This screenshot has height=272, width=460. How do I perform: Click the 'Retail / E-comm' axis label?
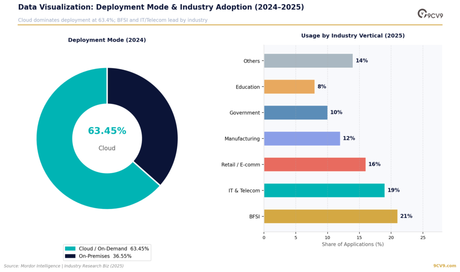click(x=241, y=165)
